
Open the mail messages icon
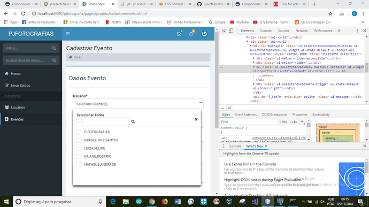[x=179, y=34]
